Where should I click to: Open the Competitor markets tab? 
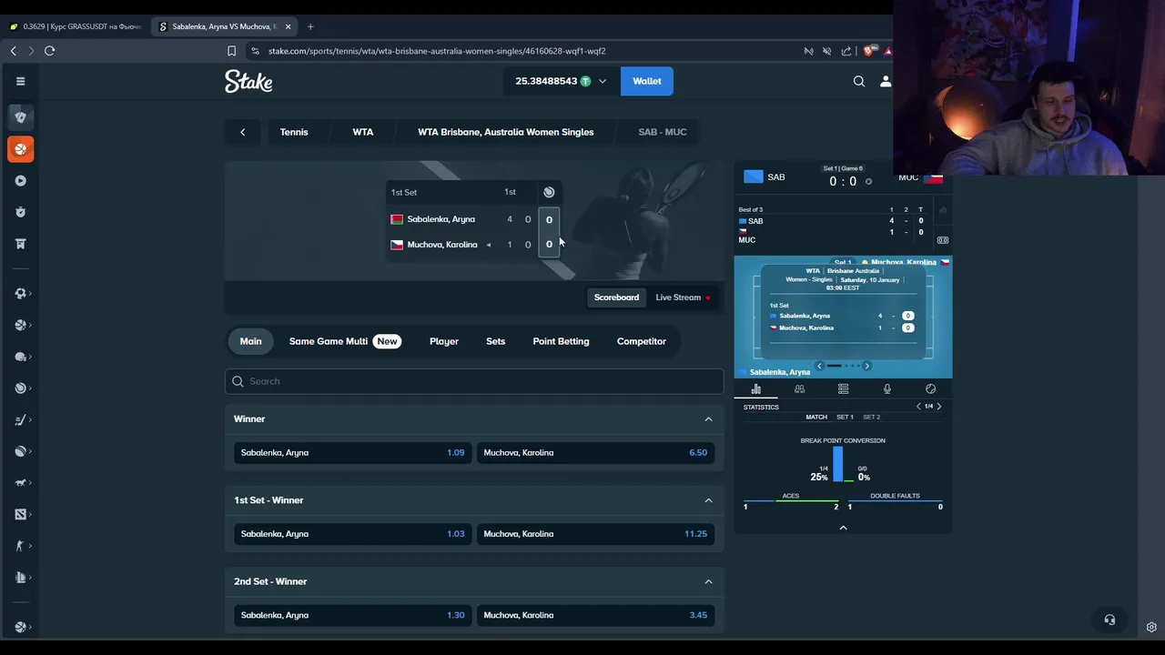click(642, 341)
